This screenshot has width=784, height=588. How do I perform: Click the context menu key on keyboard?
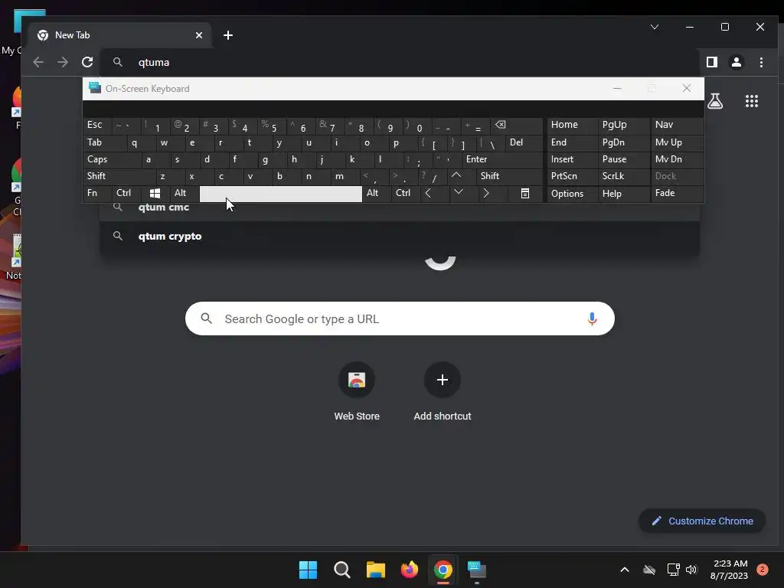coord(525,193)
